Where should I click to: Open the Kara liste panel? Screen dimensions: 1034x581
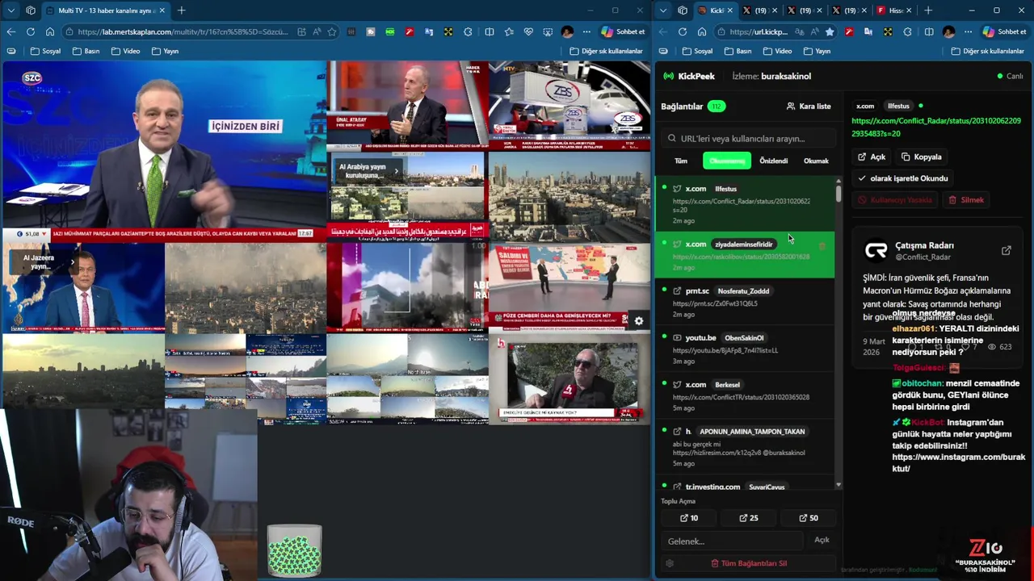[x=808, y=106]
